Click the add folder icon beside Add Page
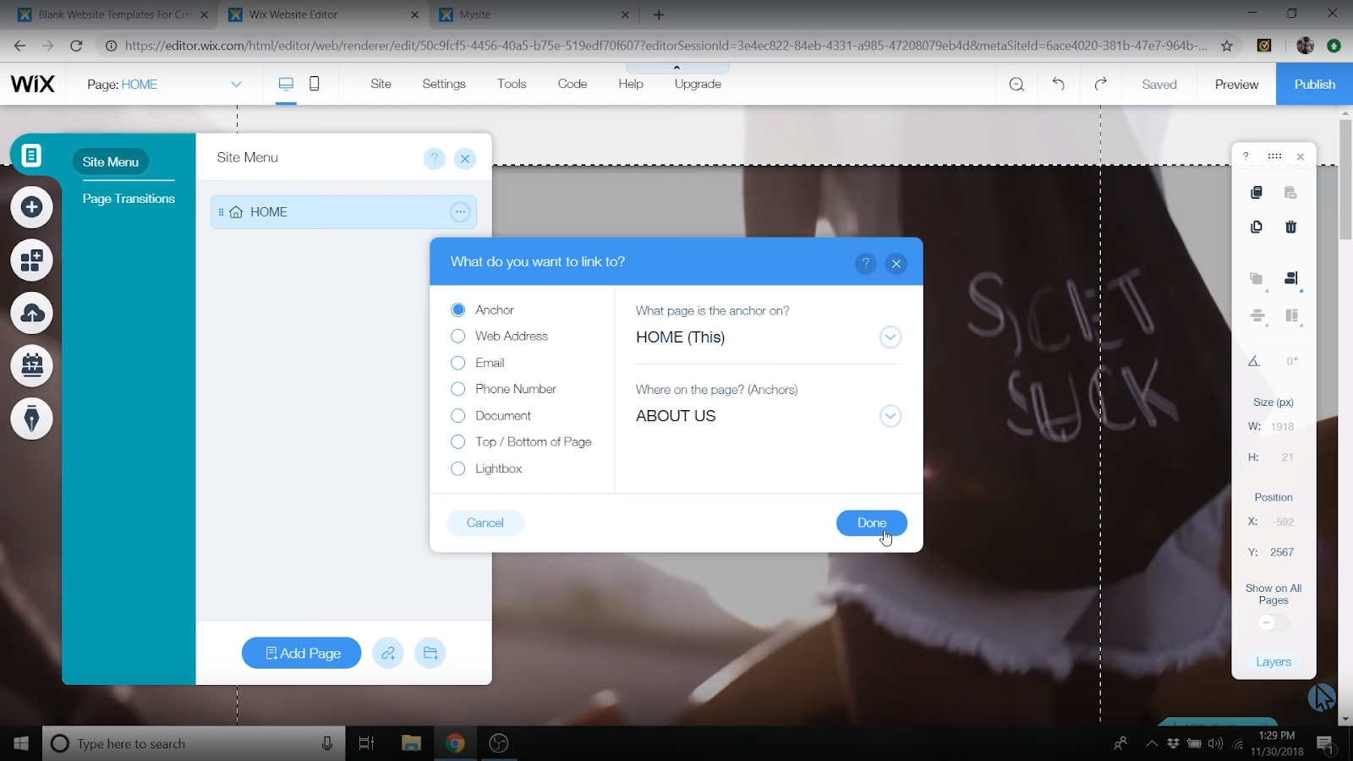 [x=430, y=653]
